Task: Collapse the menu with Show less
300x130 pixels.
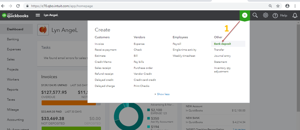Action: coord(163,94)
